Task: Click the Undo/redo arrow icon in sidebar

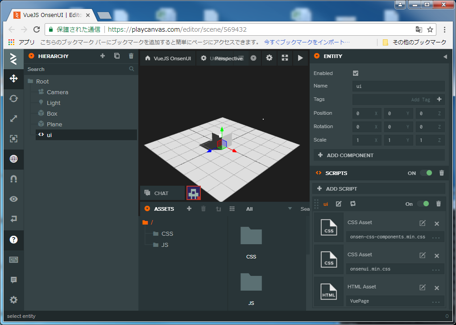Action: pos(14,219)
